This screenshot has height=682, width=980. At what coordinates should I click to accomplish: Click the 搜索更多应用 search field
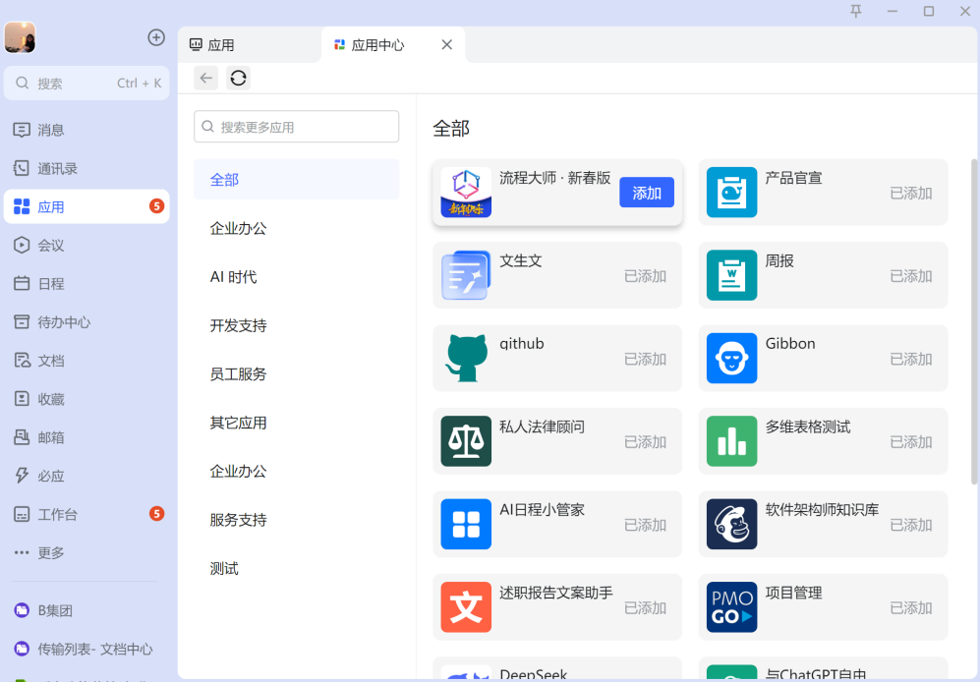296,127
